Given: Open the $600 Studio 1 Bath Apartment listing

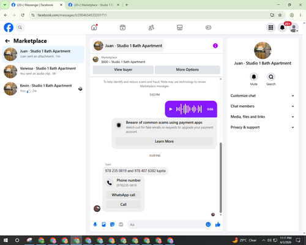Looking at the screenshot, I should (123, 62).
